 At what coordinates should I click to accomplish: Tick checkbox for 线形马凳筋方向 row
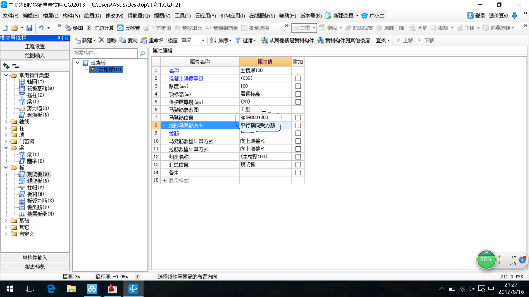click(x=298, y=125)
